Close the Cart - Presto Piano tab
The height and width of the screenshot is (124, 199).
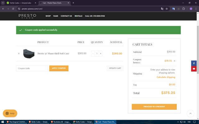click(x=68, y=3)
